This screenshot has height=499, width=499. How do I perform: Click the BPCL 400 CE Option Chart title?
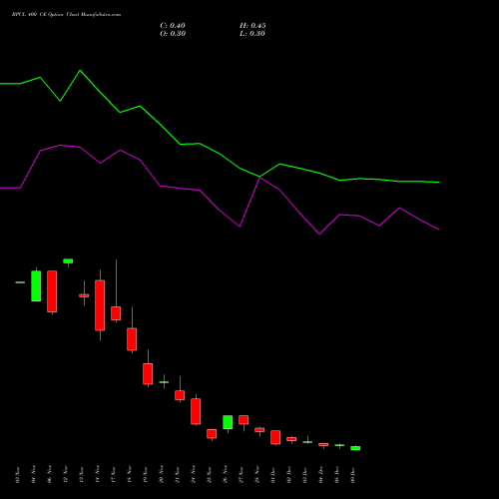coord(66,15)
